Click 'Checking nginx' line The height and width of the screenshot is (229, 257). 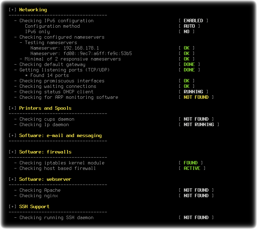[39, 196]
